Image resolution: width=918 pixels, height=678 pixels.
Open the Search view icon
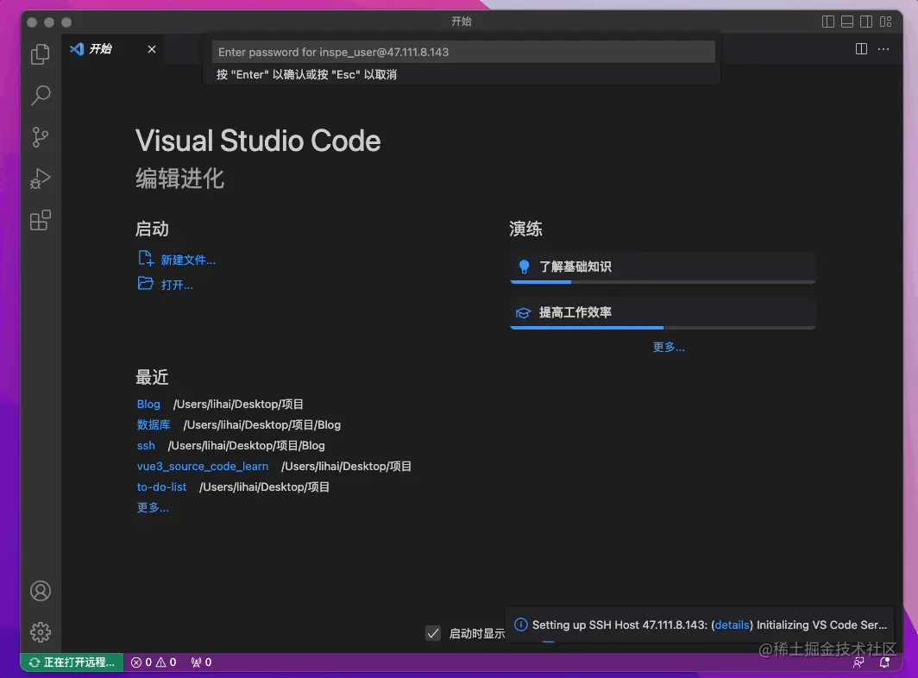click(x=41, y=95)
